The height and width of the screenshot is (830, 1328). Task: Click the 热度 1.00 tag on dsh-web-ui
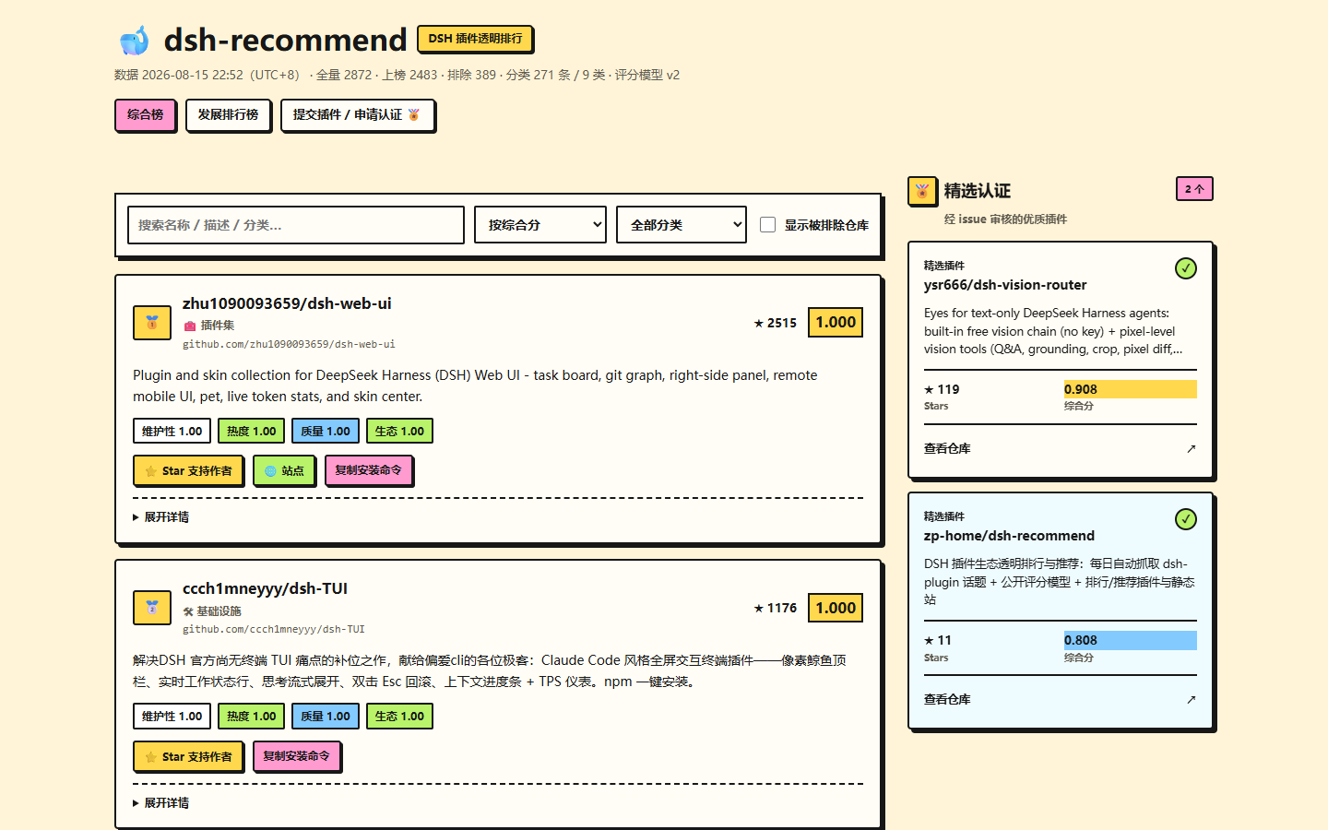click(x=252, y=432)
